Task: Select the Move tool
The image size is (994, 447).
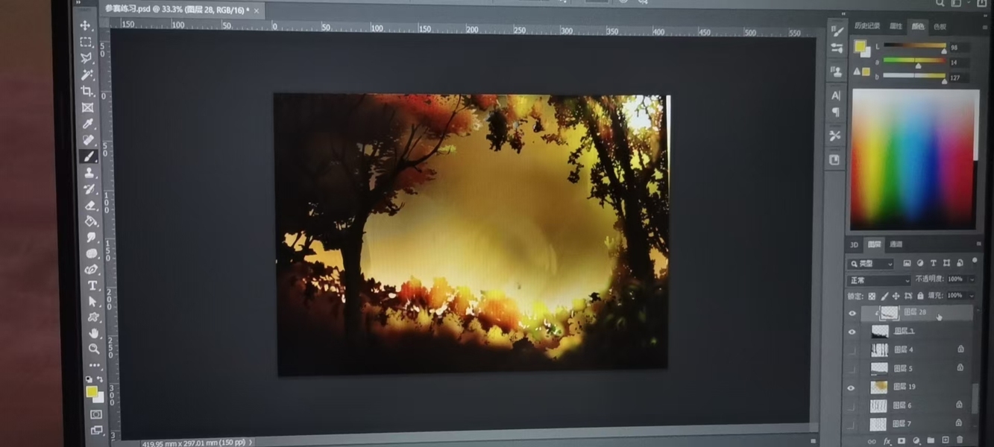Action: click(85, 26)
